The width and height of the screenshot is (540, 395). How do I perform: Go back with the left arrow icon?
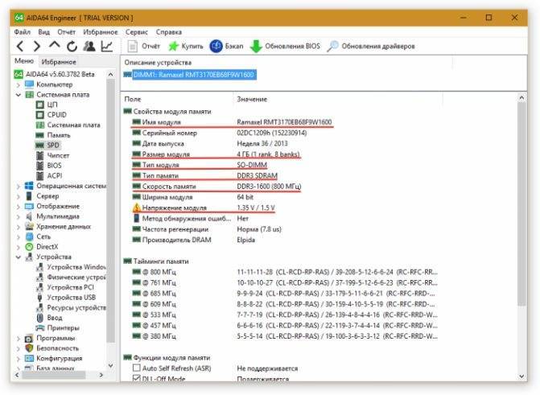coord(20,46)
